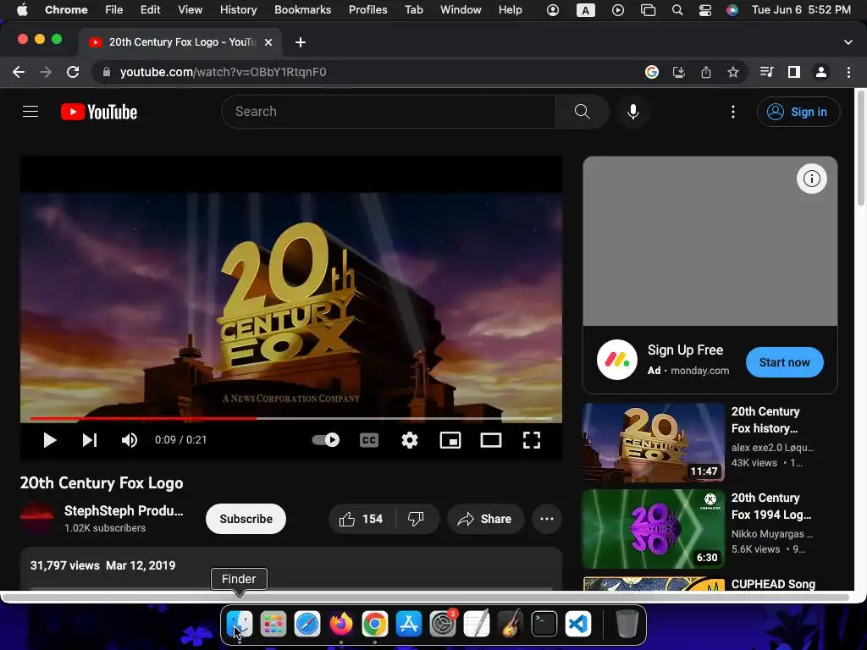
Task: Open Google icon in address bar
Action: 652,72
